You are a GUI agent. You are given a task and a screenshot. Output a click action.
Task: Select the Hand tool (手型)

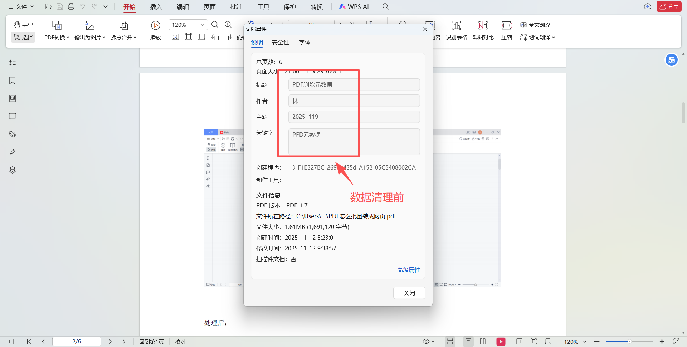23,25
